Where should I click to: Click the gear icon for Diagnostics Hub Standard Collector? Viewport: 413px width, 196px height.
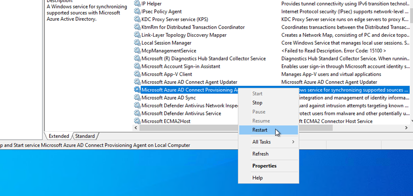point(137,58)
